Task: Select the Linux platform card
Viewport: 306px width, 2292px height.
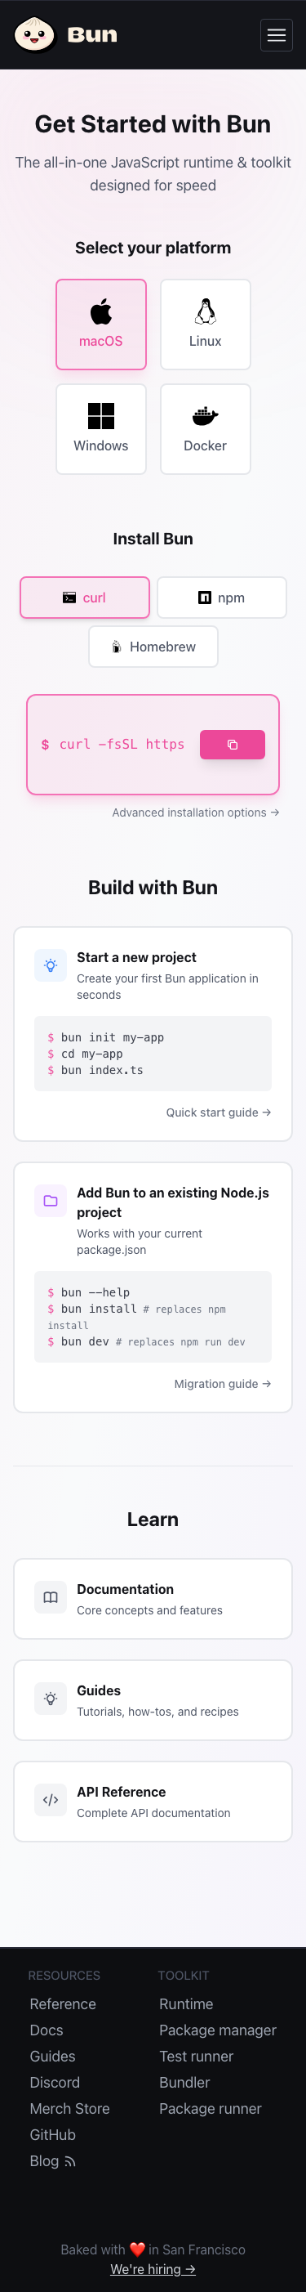Action: tap(205, 324)
